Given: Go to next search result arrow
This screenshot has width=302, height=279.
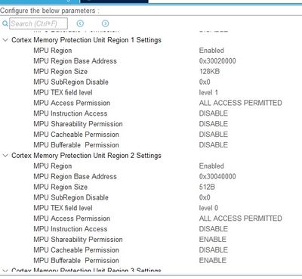Looking at the screenshot, I should click(105, 23).
